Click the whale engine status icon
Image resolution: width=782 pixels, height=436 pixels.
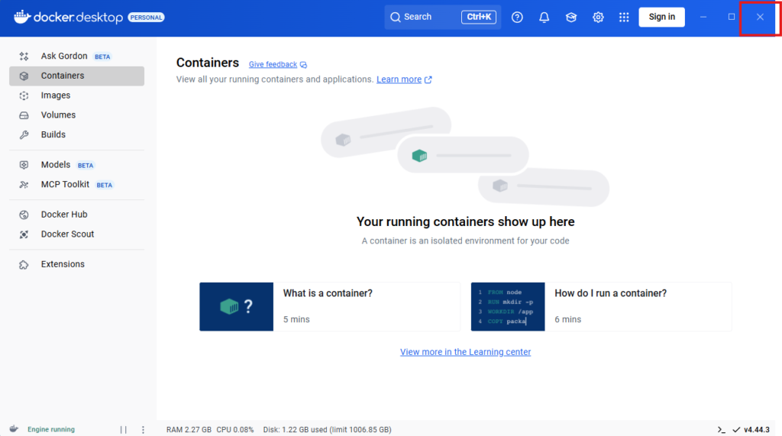tap(14, 429)
